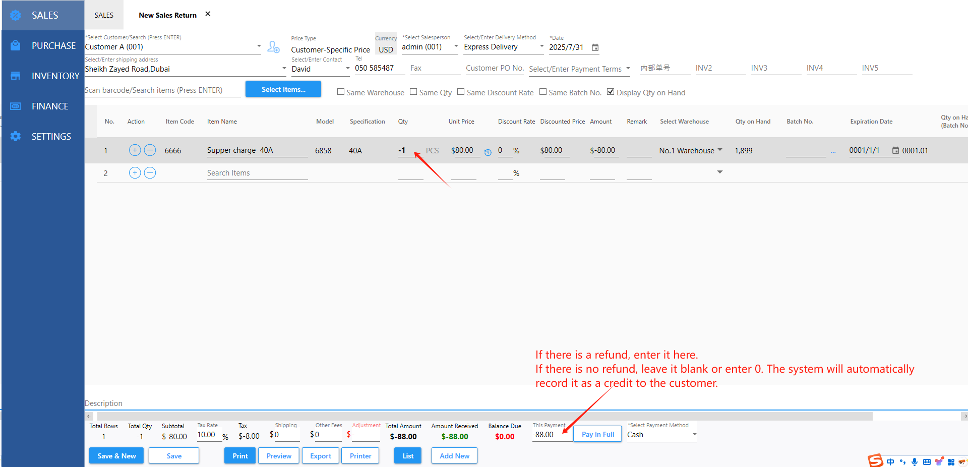
Task: Switch to the SALES tab
Action: [104, 15]
